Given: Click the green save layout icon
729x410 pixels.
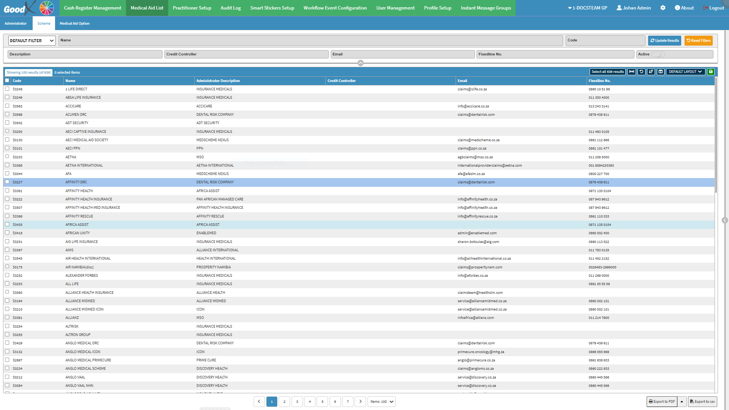Looking at the screenshot, I should coord(711,72).
